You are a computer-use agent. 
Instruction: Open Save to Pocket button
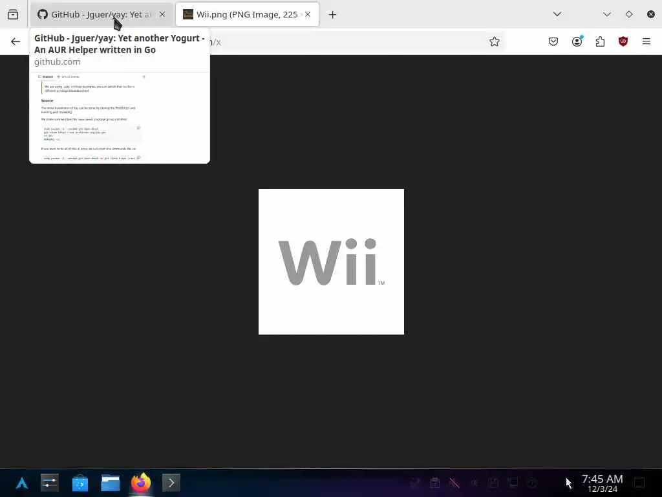[x=553, y=41]
